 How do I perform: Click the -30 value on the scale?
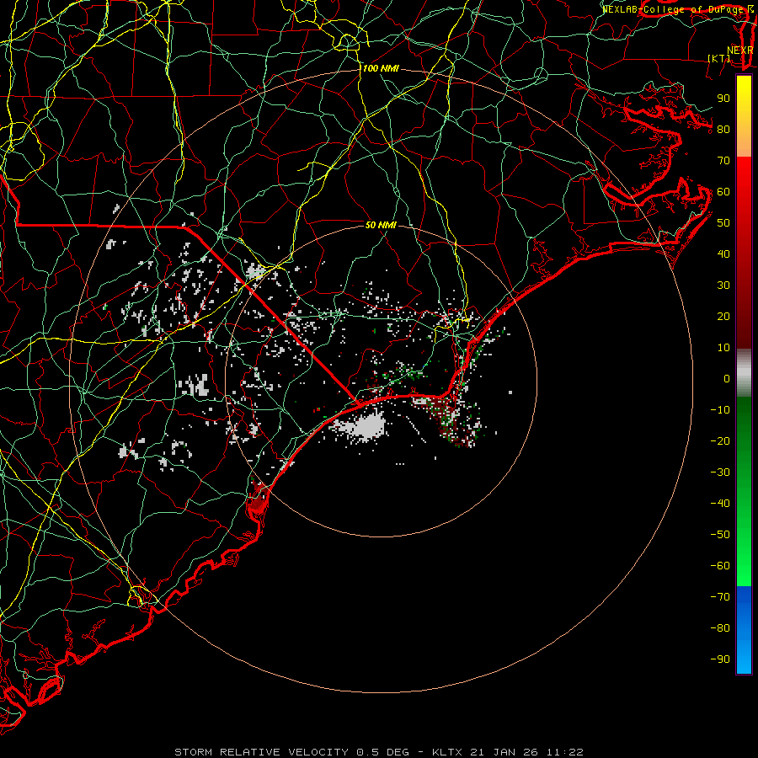(x=720, y=472)
